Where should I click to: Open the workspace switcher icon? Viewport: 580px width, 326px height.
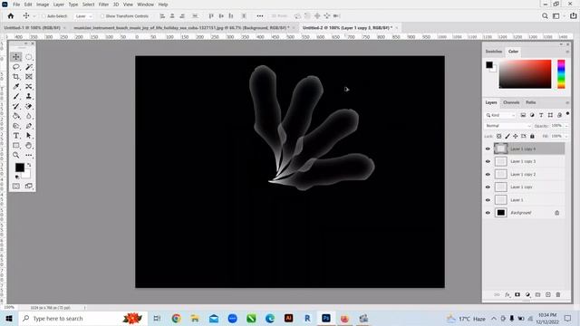point(556,16)
